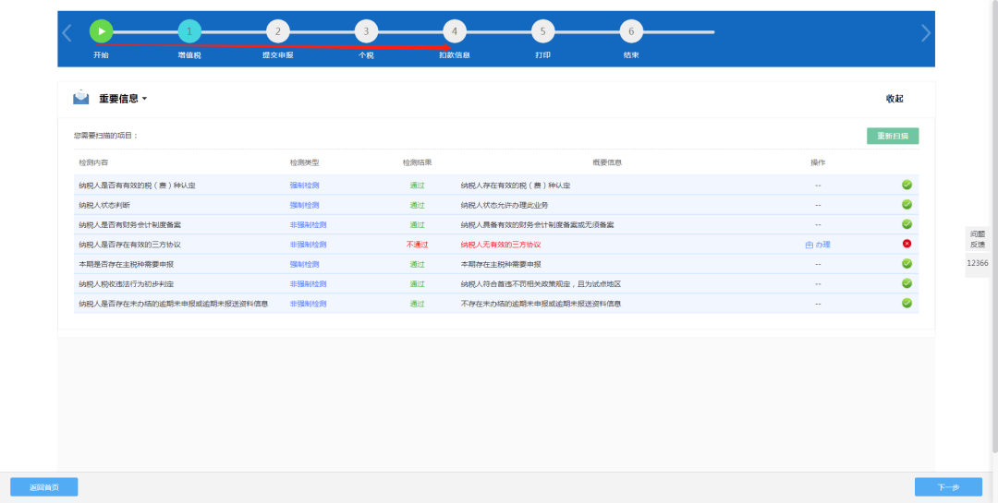Click the 重新扫描 button
Image resolution: width=998 pixels, height=503 pixels.
coord(892,136)
